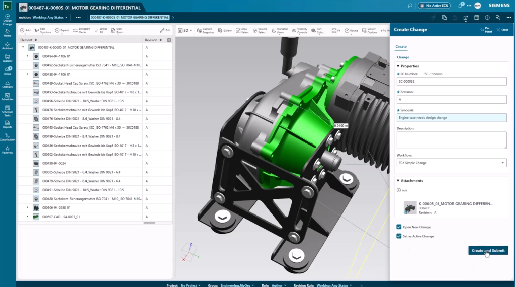Expand the 000488-94-1106_01 tree node
Viewport: 515px width, 287px height.
[27, 74]
